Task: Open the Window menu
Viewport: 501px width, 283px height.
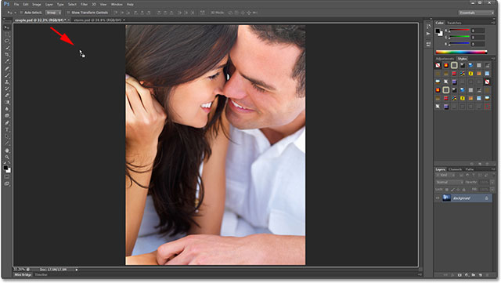Action: (x=117, y=5)
